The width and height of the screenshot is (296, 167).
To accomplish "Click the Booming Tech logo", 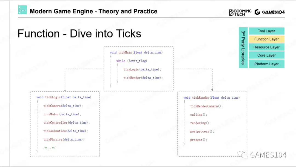I will (x=240, y=12).
